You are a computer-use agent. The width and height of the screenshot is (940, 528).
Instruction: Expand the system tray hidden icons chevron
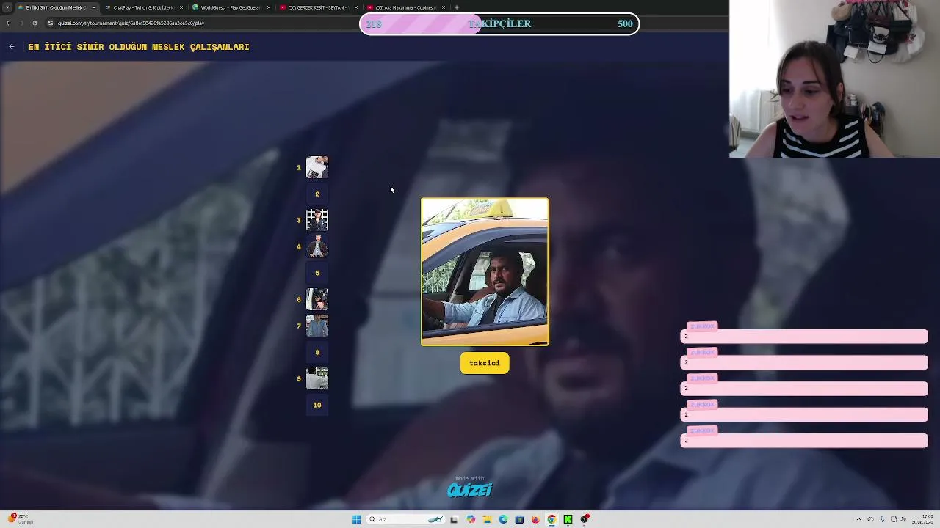pyautogui.click(x=858, y=519)
